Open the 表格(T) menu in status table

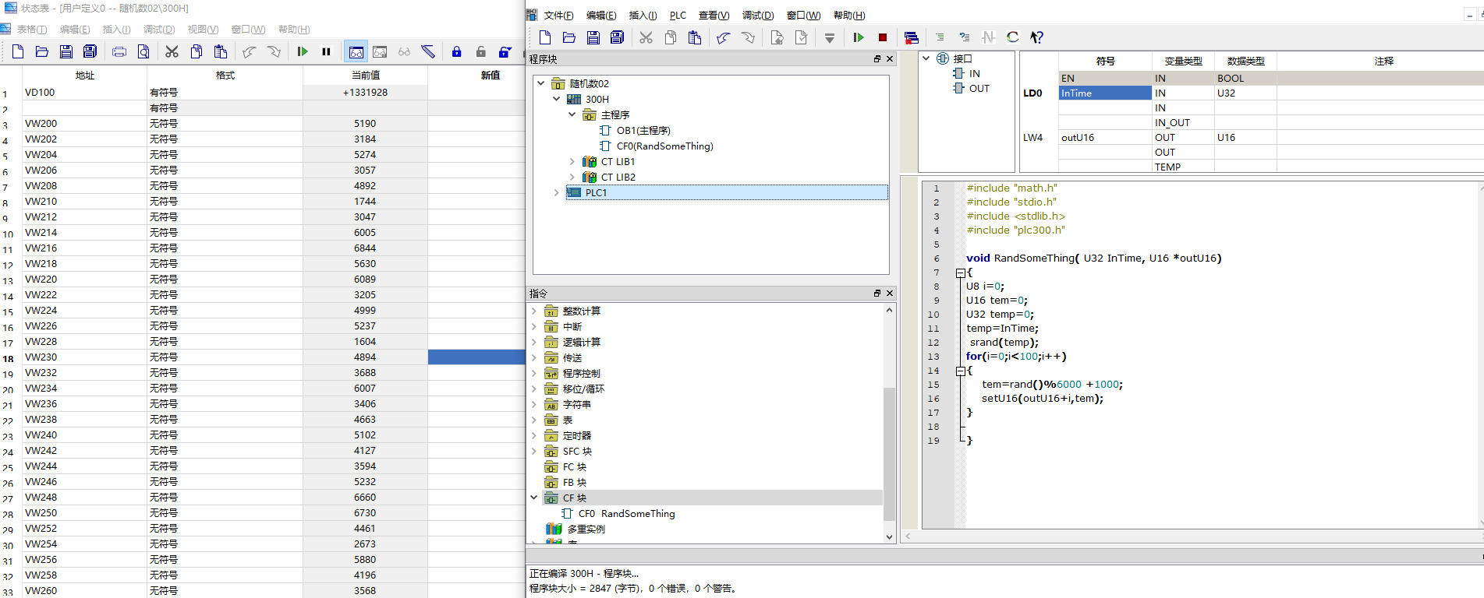32,30
